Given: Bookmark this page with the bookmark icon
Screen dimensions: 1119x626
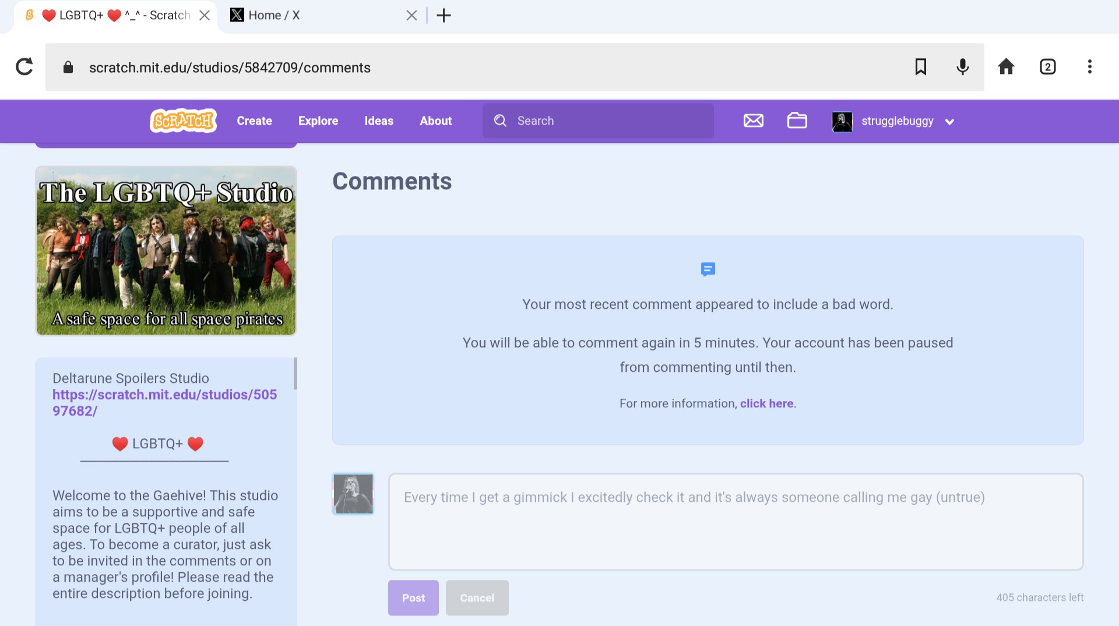Looking at the screenshot, I should (x=921, y=67).
